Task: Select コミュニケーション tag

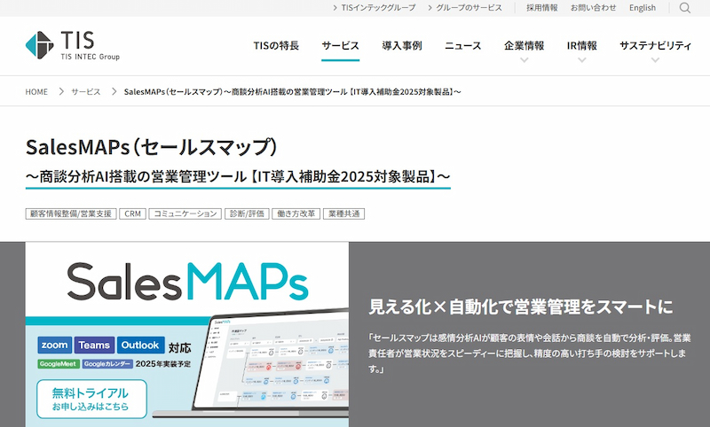Action: 185,213
